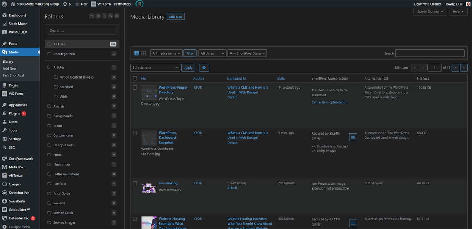Open the ShortPixel details icon for WordPress-Dashboard-Snapshot
472x229 pixels.
[x=353, y=137]
